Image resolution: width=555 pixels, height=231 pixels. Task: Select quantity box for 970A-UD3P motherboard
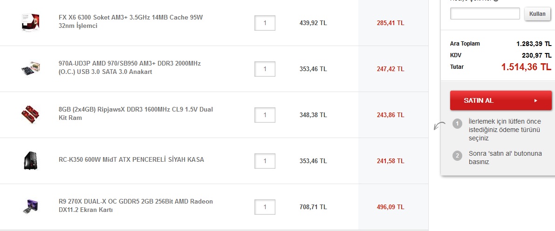(x=265, y=69)
